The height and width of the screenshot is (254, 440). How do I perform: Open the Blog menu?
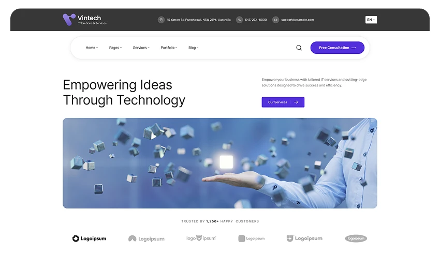(x=194, y=48)
